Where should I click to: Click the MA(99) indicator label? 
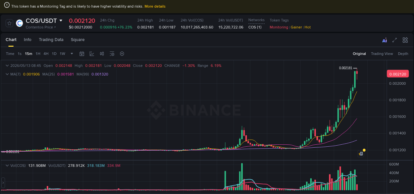tap(83, 74)
